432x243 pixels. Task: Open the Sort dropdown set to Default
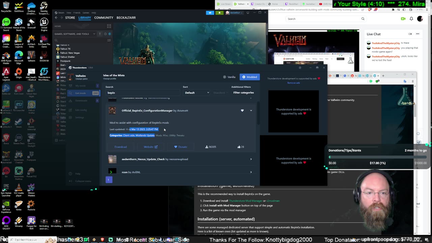[x=196, y=92]
